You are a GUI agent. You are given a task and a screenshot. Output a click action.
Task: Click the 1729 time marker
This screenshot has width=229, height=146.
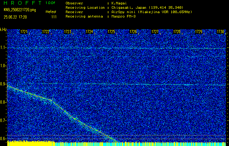199,32
